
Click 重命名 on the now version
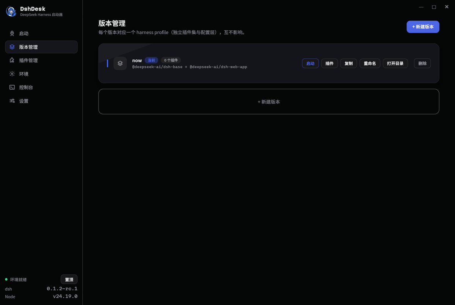coord(370,64)
